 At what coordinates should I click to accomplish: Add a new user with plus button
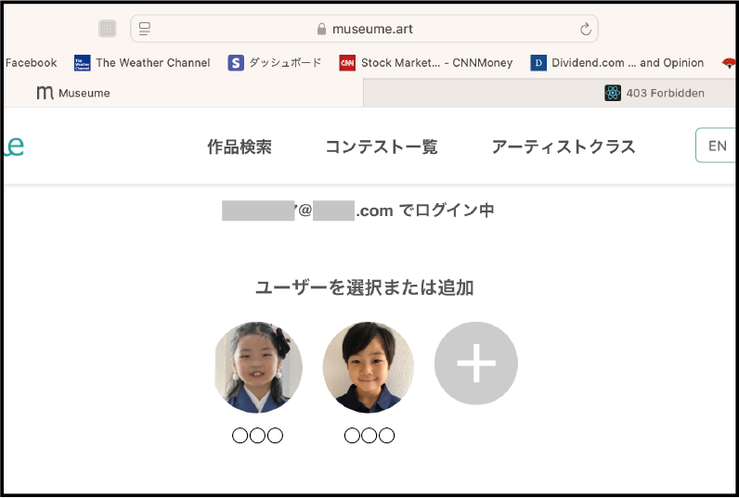(476, 363)
